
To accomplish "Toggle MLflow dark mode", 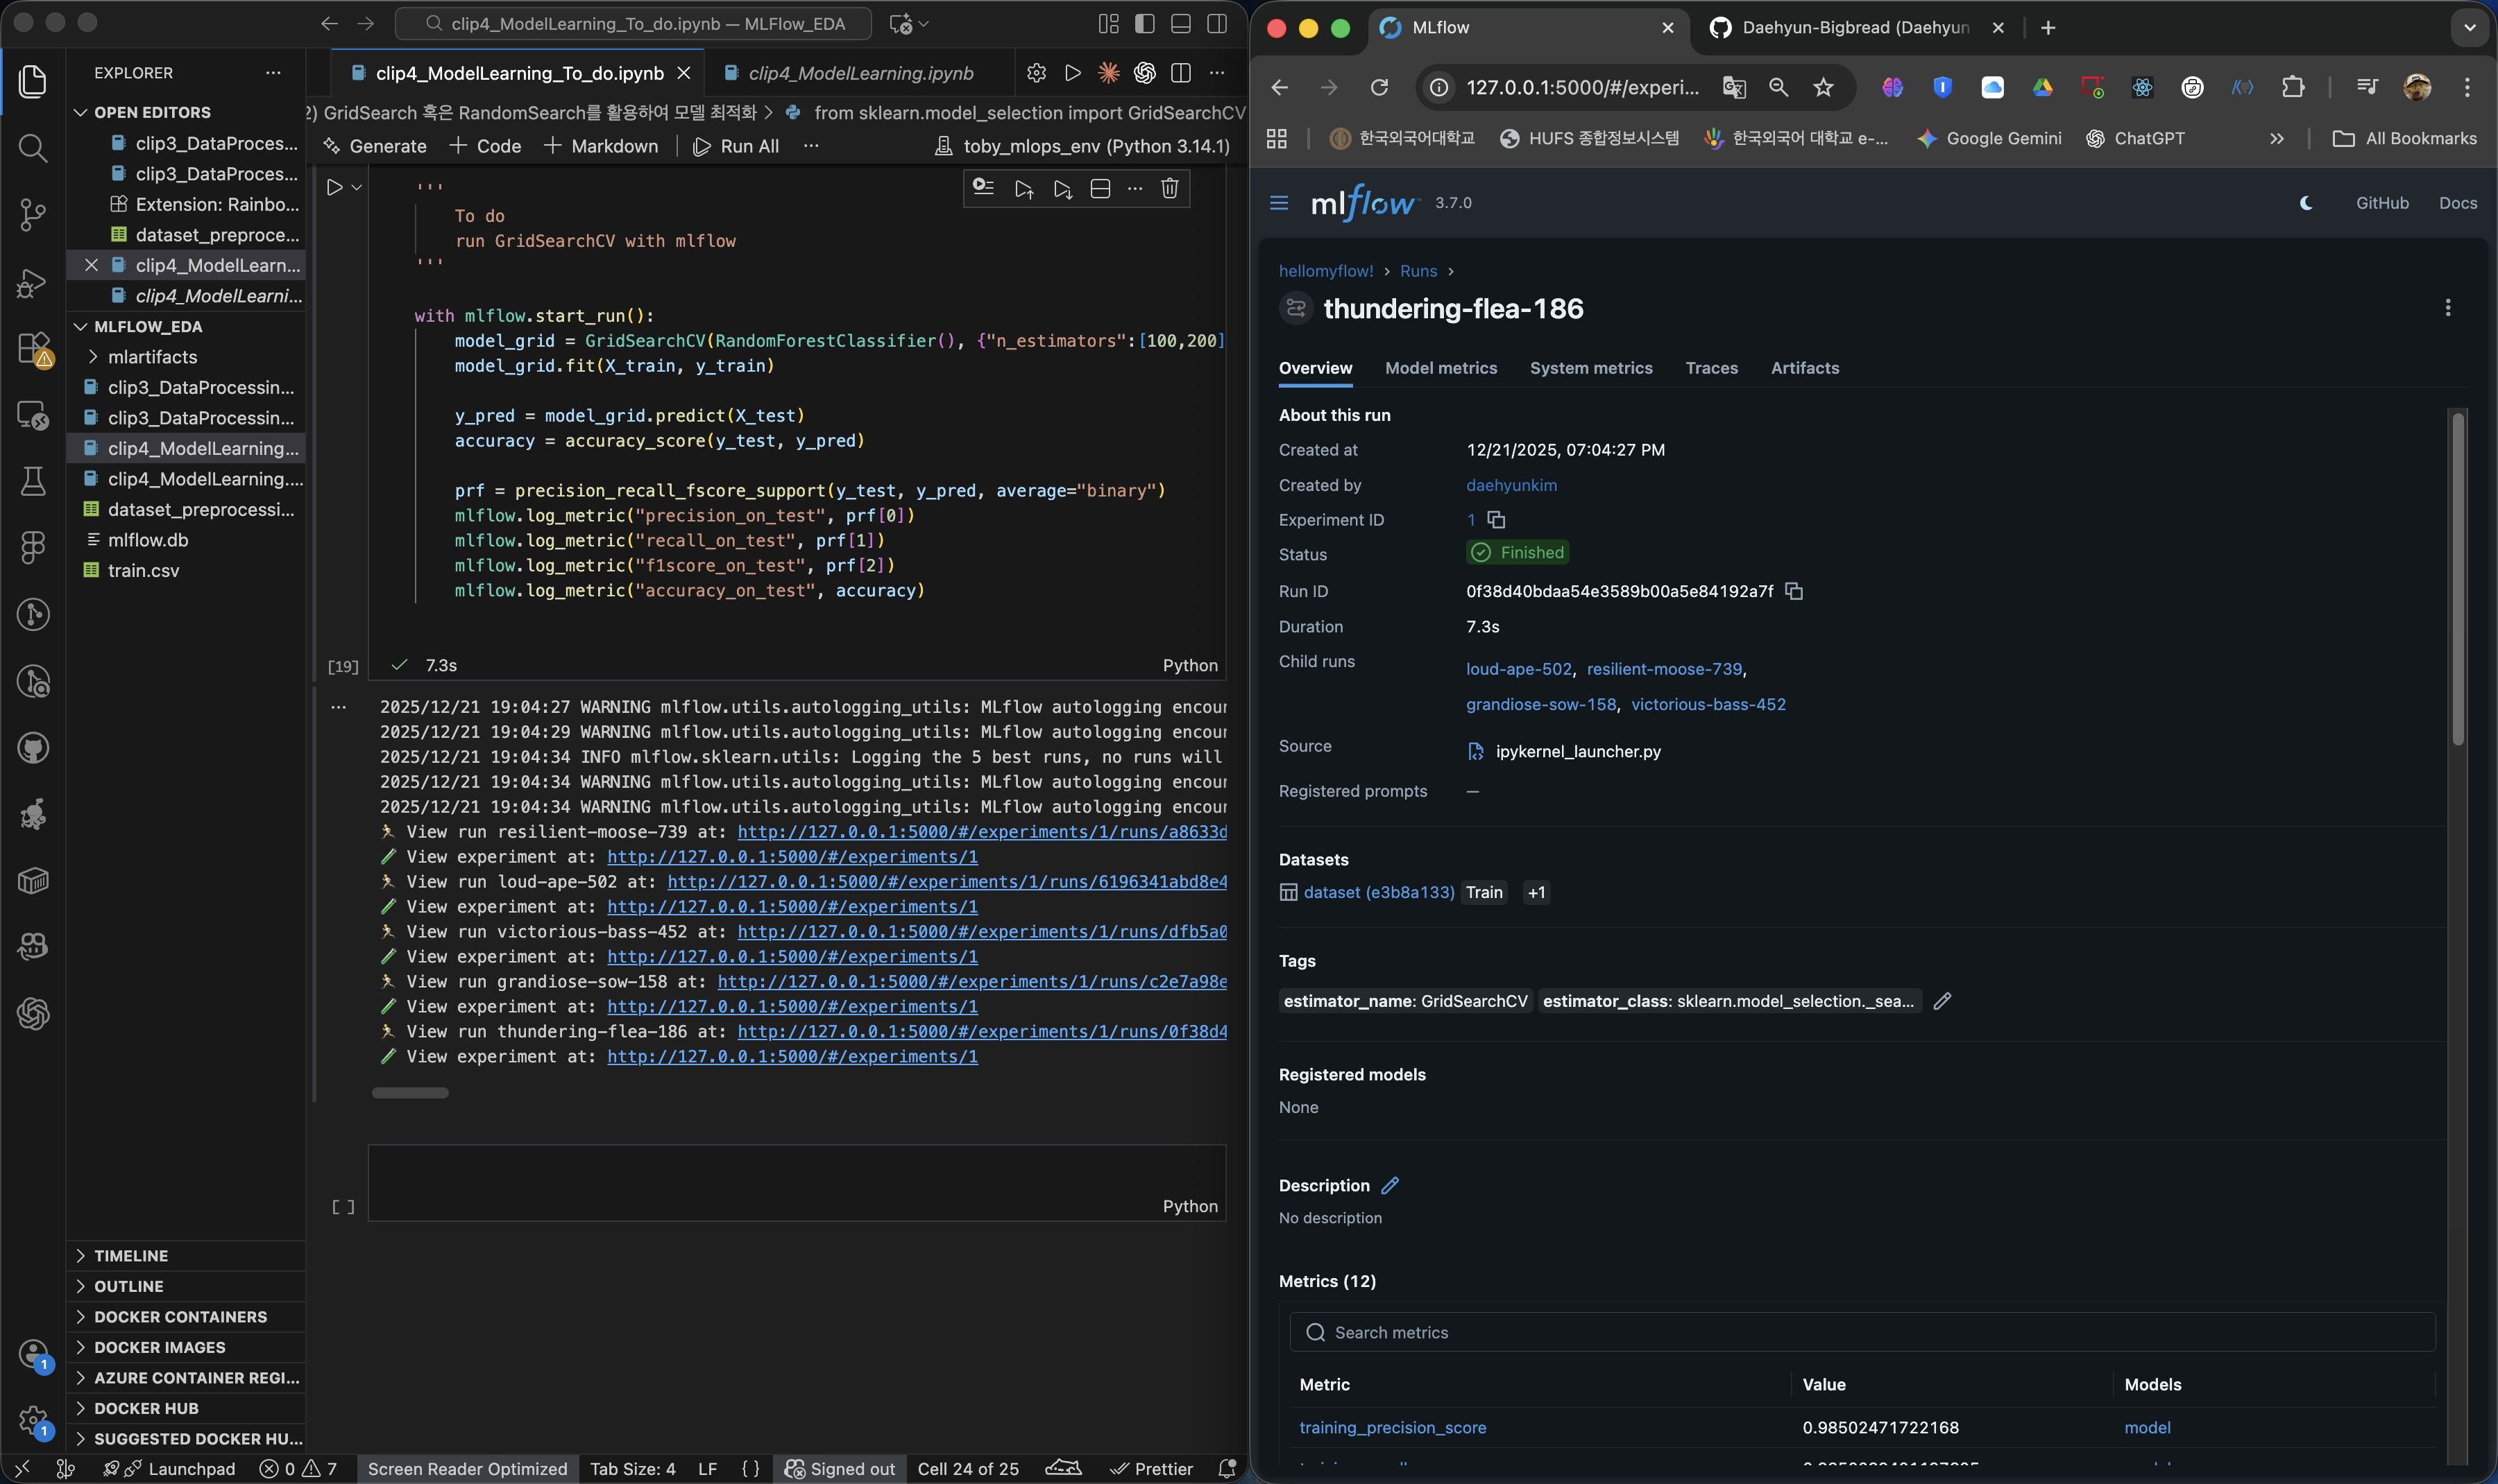I will click(2306, 203).
